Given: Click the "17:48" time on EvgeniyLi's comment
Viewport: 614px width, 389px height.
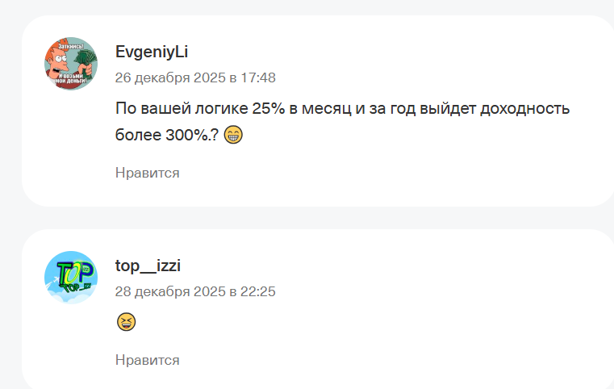Looking at the screenshot, I should 258,78.
